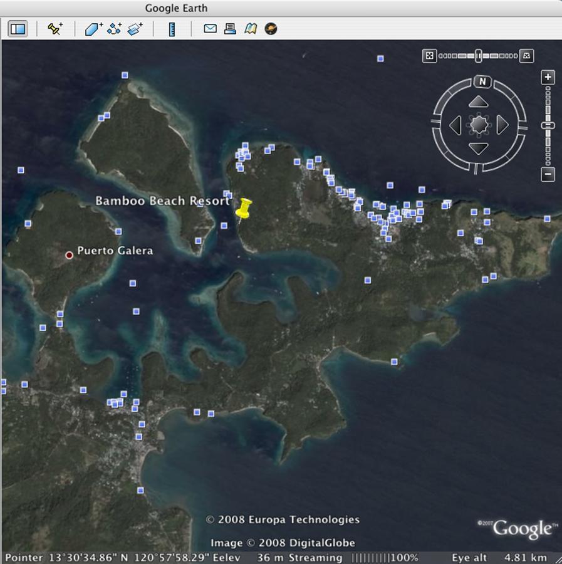Show view in Google Maps
562x564 pixels.
click(251, 29)
